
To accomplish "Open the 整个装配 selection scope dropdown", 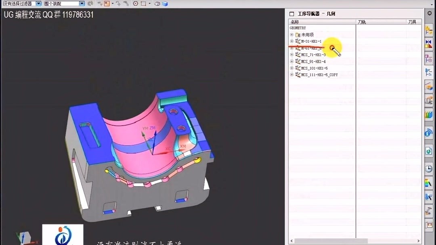I will 81,3.
